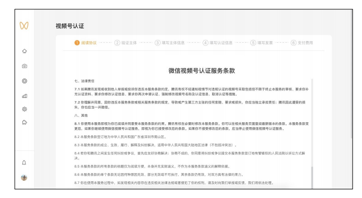362x198 pixels.
Task: Select step 1 阅读协议
Action: tap(85, 43)
